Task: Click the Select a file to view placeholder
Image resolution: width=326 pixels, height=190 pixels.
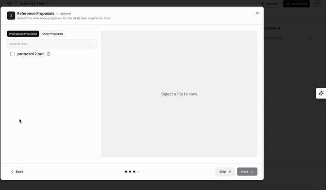Action: coord(179,94)
